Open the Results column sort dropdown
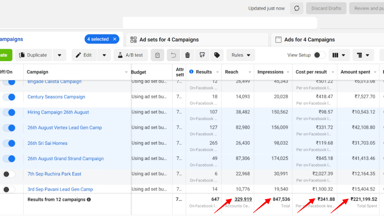Viewport: 384px width, 216px height. (x=217, y=72)
